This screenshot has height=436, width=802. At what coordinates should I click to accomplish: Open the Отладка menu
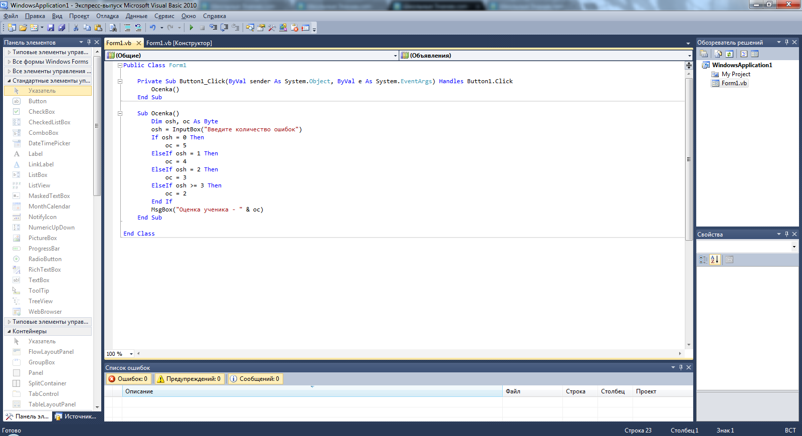107,16
